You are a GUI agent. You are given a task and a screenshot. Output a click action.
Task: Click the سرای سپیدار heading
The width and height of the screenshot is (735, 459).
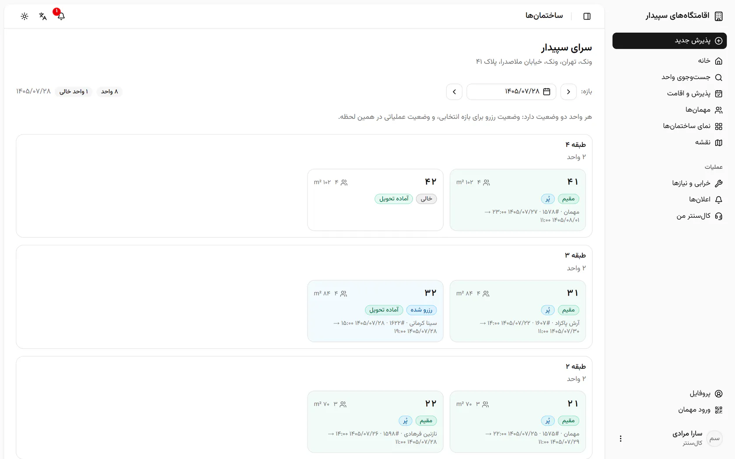tap(567, 48)
